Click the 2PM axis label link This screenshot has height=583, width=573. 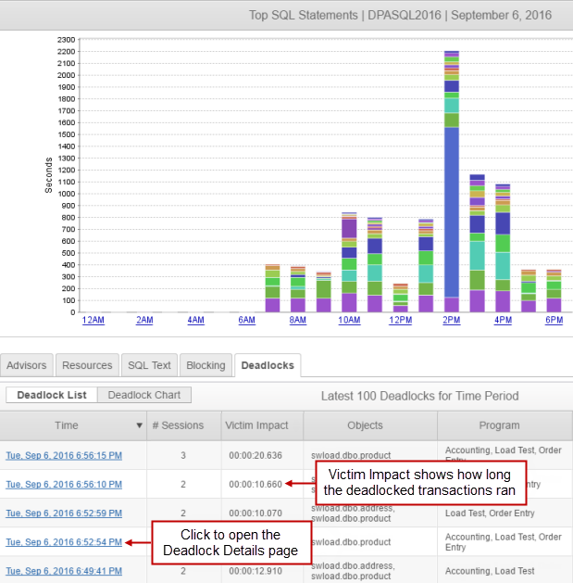[452, 320]
